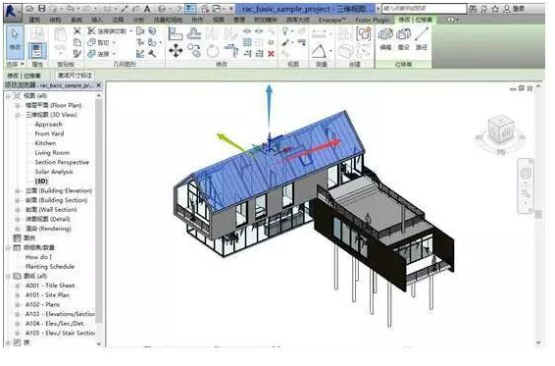
Task: Expand the Floor Plan tree node
Action: click(x=17, y=106)
